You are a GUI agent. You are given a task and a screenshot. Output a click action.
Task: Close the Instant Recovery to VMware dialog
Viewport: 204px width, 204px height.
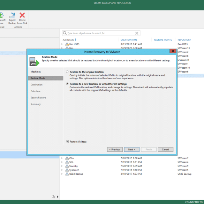click(173, 51)
